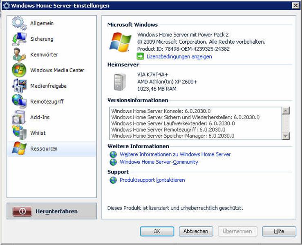Click the Windows Media Center orb icon
This screenshot has height=245, width=302.
click(x=19, y=70)
